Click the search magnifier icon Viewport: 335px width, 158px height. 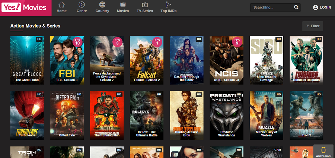coord(296,7)
